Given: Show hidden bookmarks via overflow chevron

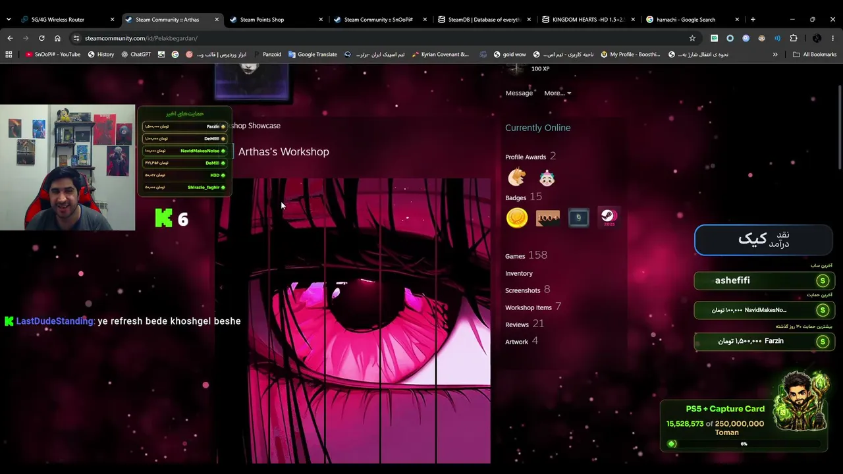Looking at the screenshot, I should (x=775, y=55).
